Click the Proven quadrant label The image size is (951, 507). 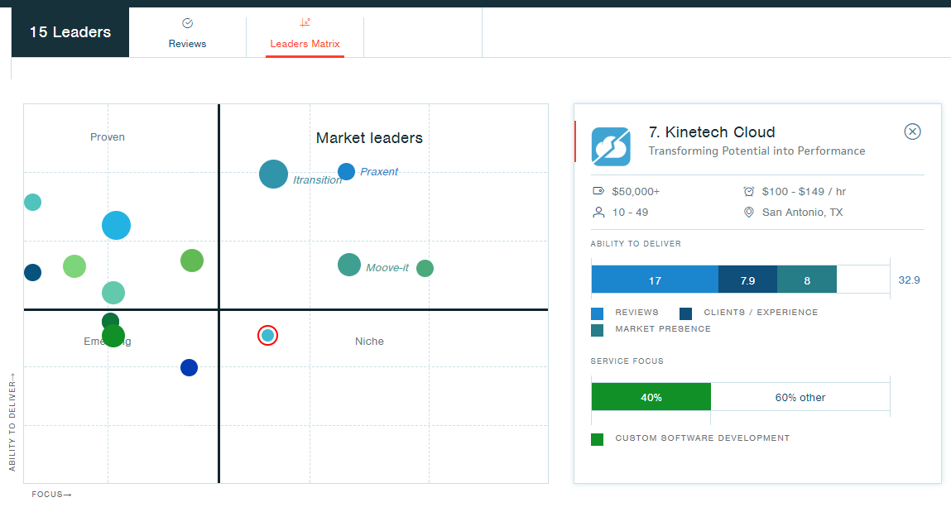pos(108,137)
